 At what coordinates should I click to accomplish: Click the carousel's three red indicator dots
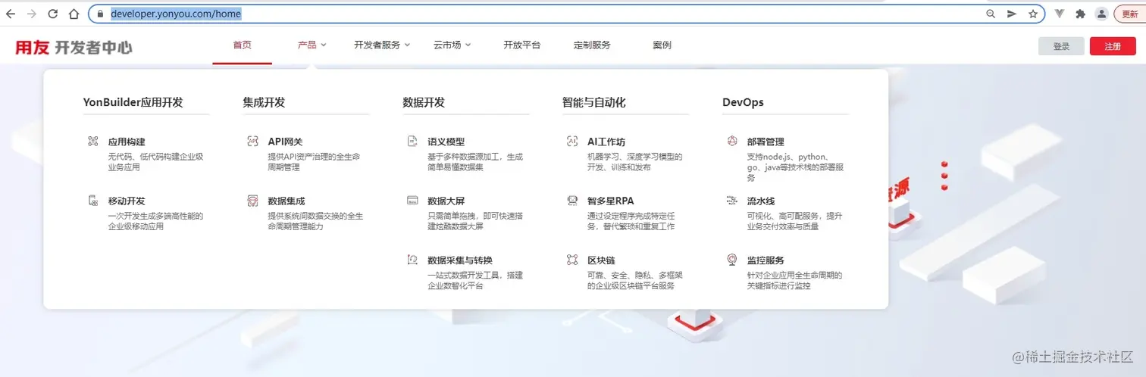944,176
